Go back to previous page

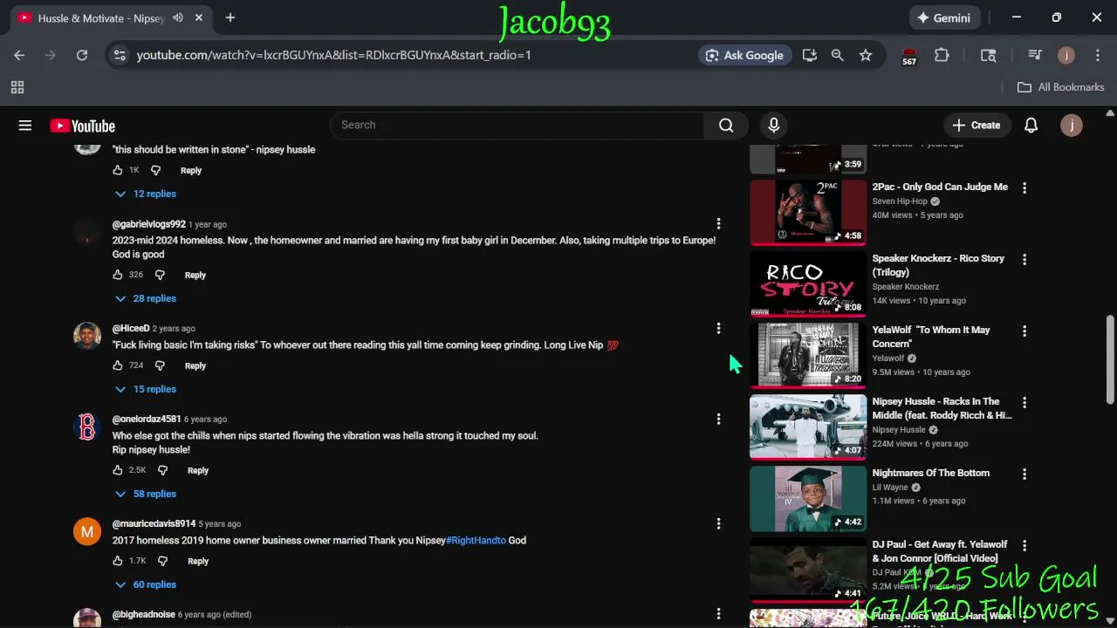(19, 55)
